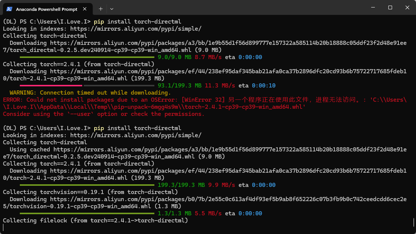Click the text cursor at the terminal bottom
Viewport: 416px width, 234px height.
click(x=3, y=228)
